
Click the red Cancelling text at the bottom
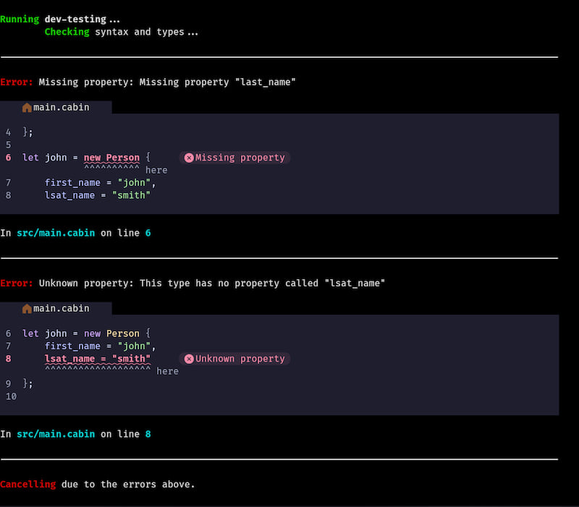(28, 485)
